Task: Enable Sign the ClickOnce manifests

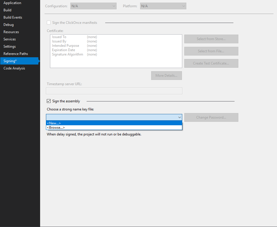Action: click(49, 22)
